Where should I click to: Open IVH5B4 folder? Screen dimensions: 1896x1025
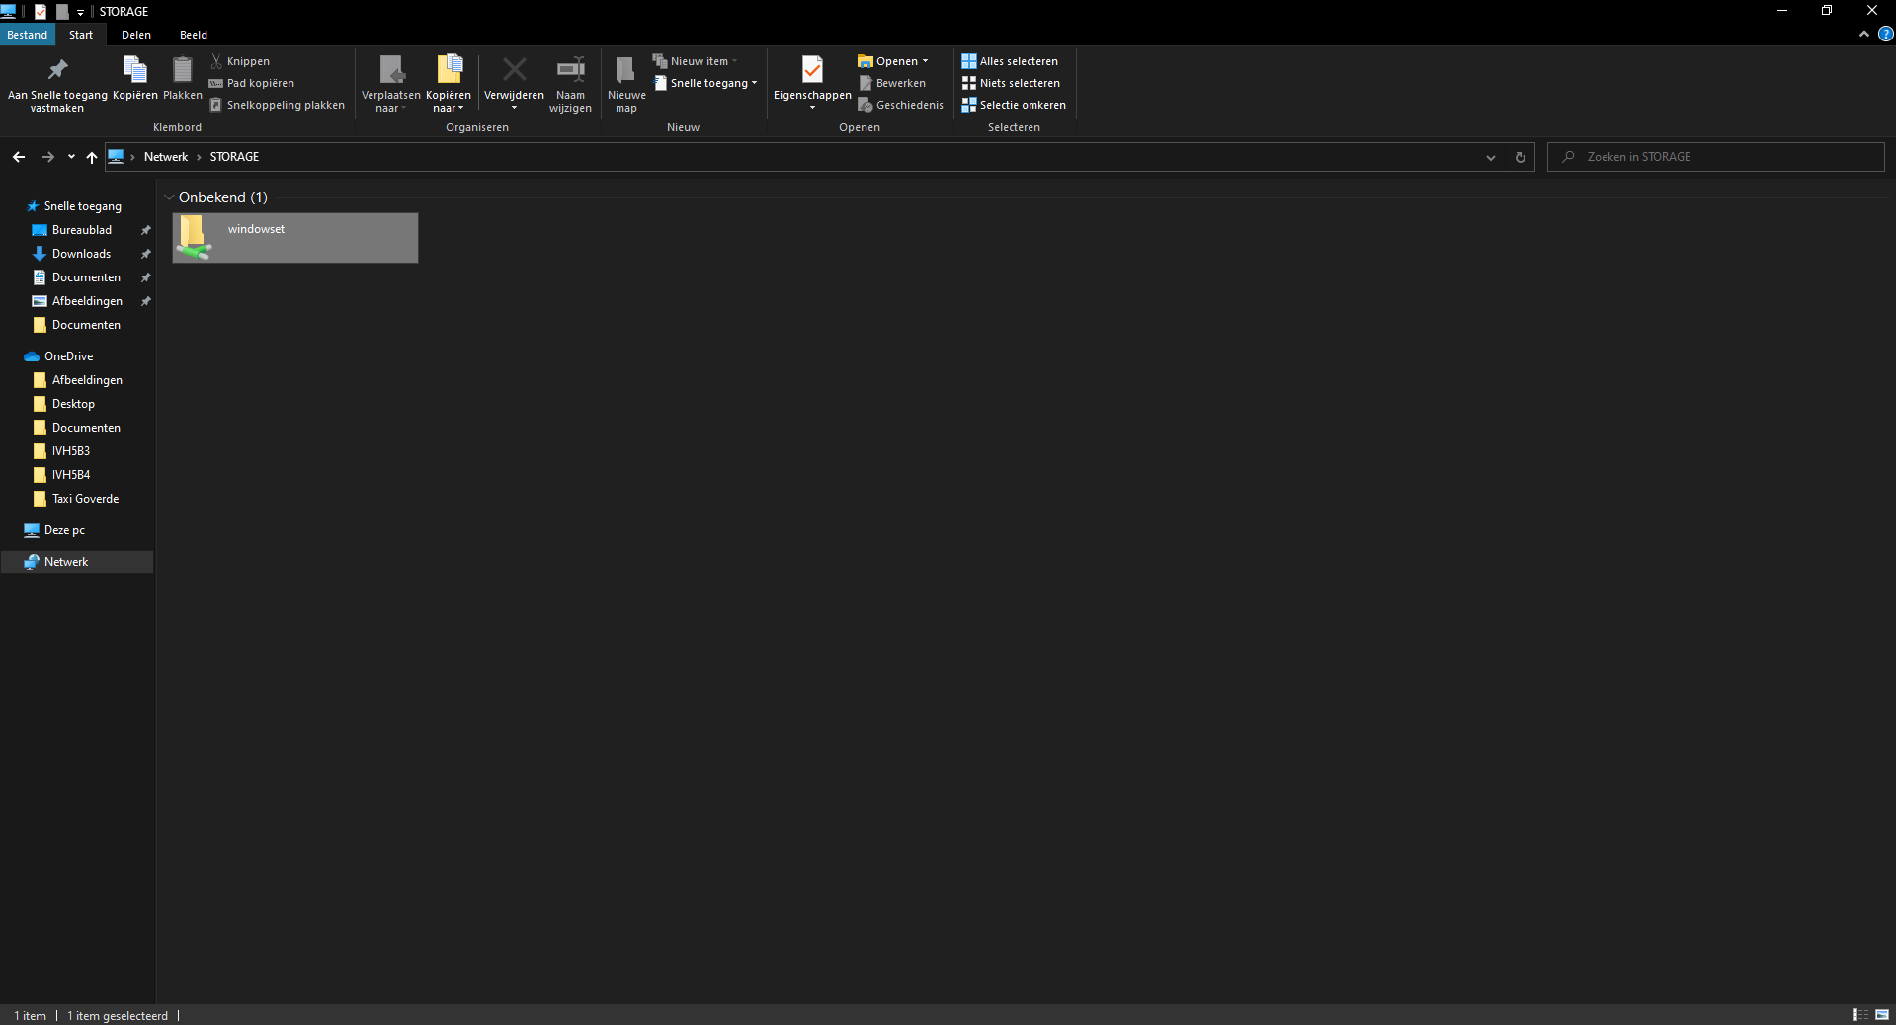pos(71,475)
